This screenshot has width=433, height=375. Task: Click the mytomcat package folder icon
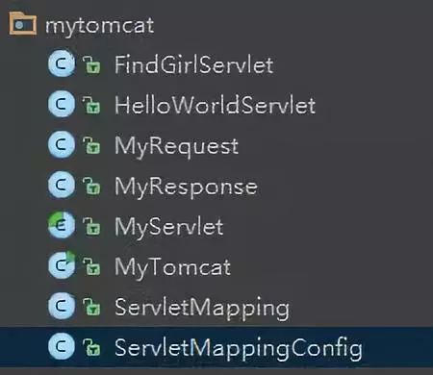[x=22, y=23]
